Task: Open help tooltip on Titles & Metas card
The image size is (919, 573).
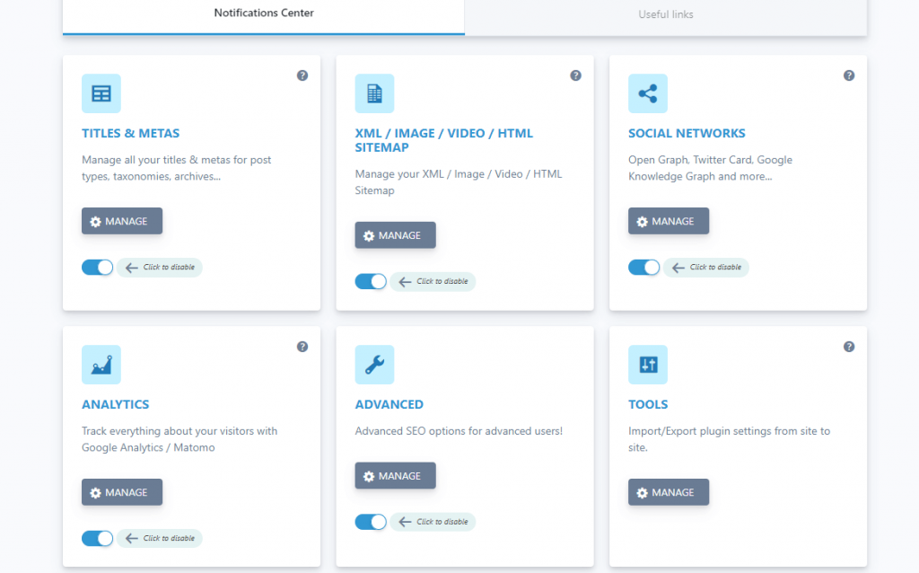Action: click(302, 75)
